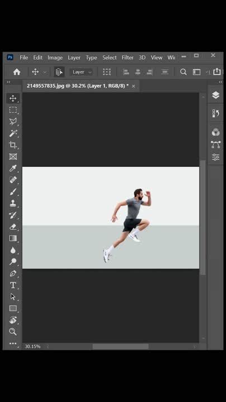Open the workspace switcher icon
The height and width of the screenshot is (402, 226).
coord(196,72)
